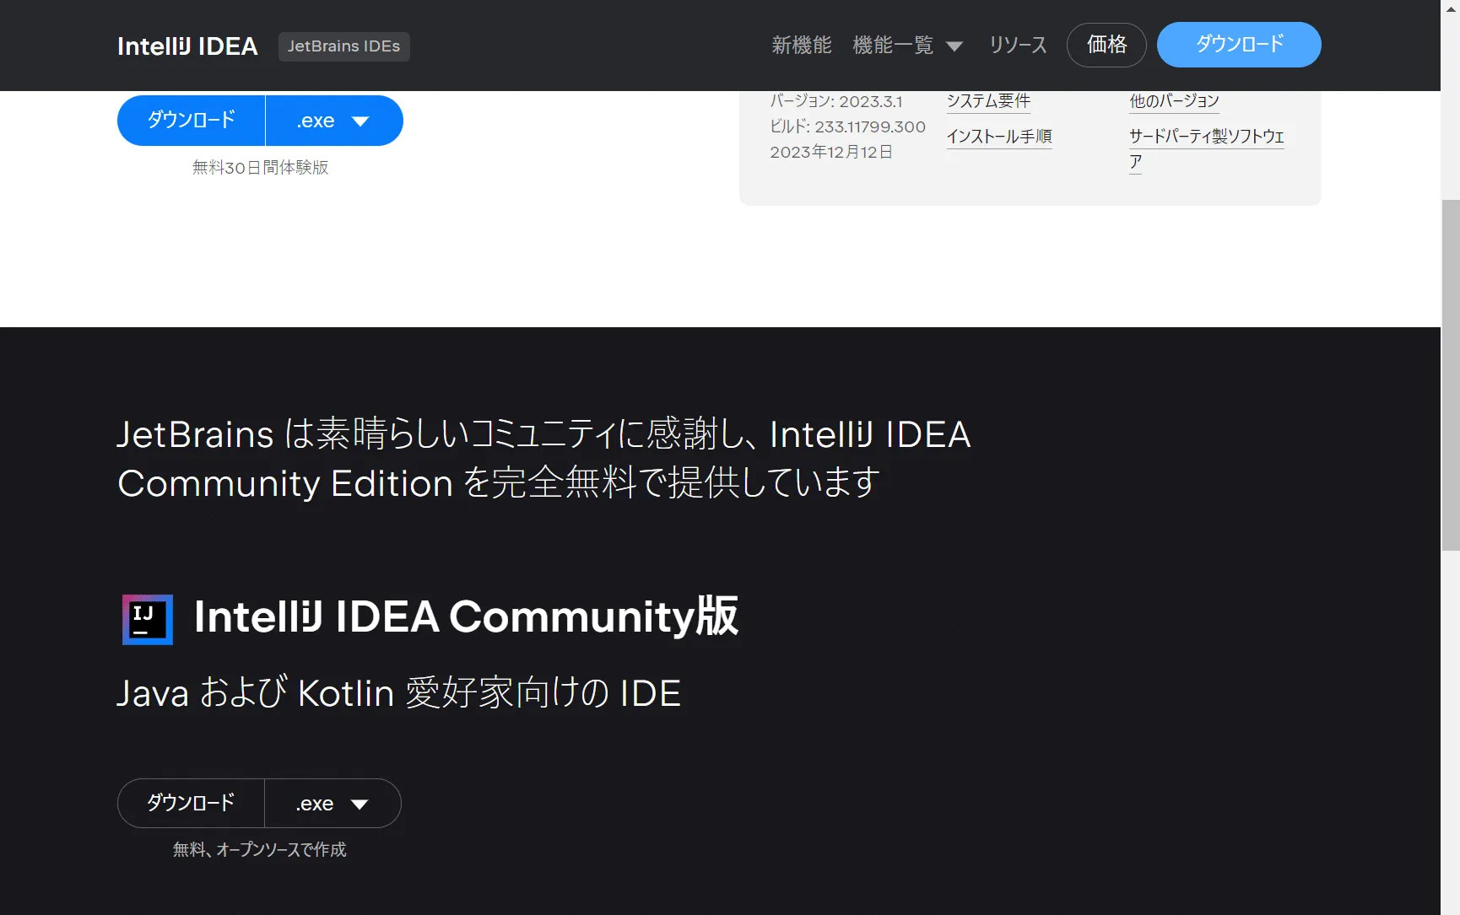Image resolution: width=1460 pixels, height=915 pixels.
Task: Open the サードパーティ製ソフトウェア link
Action: tap(1207, 148)
